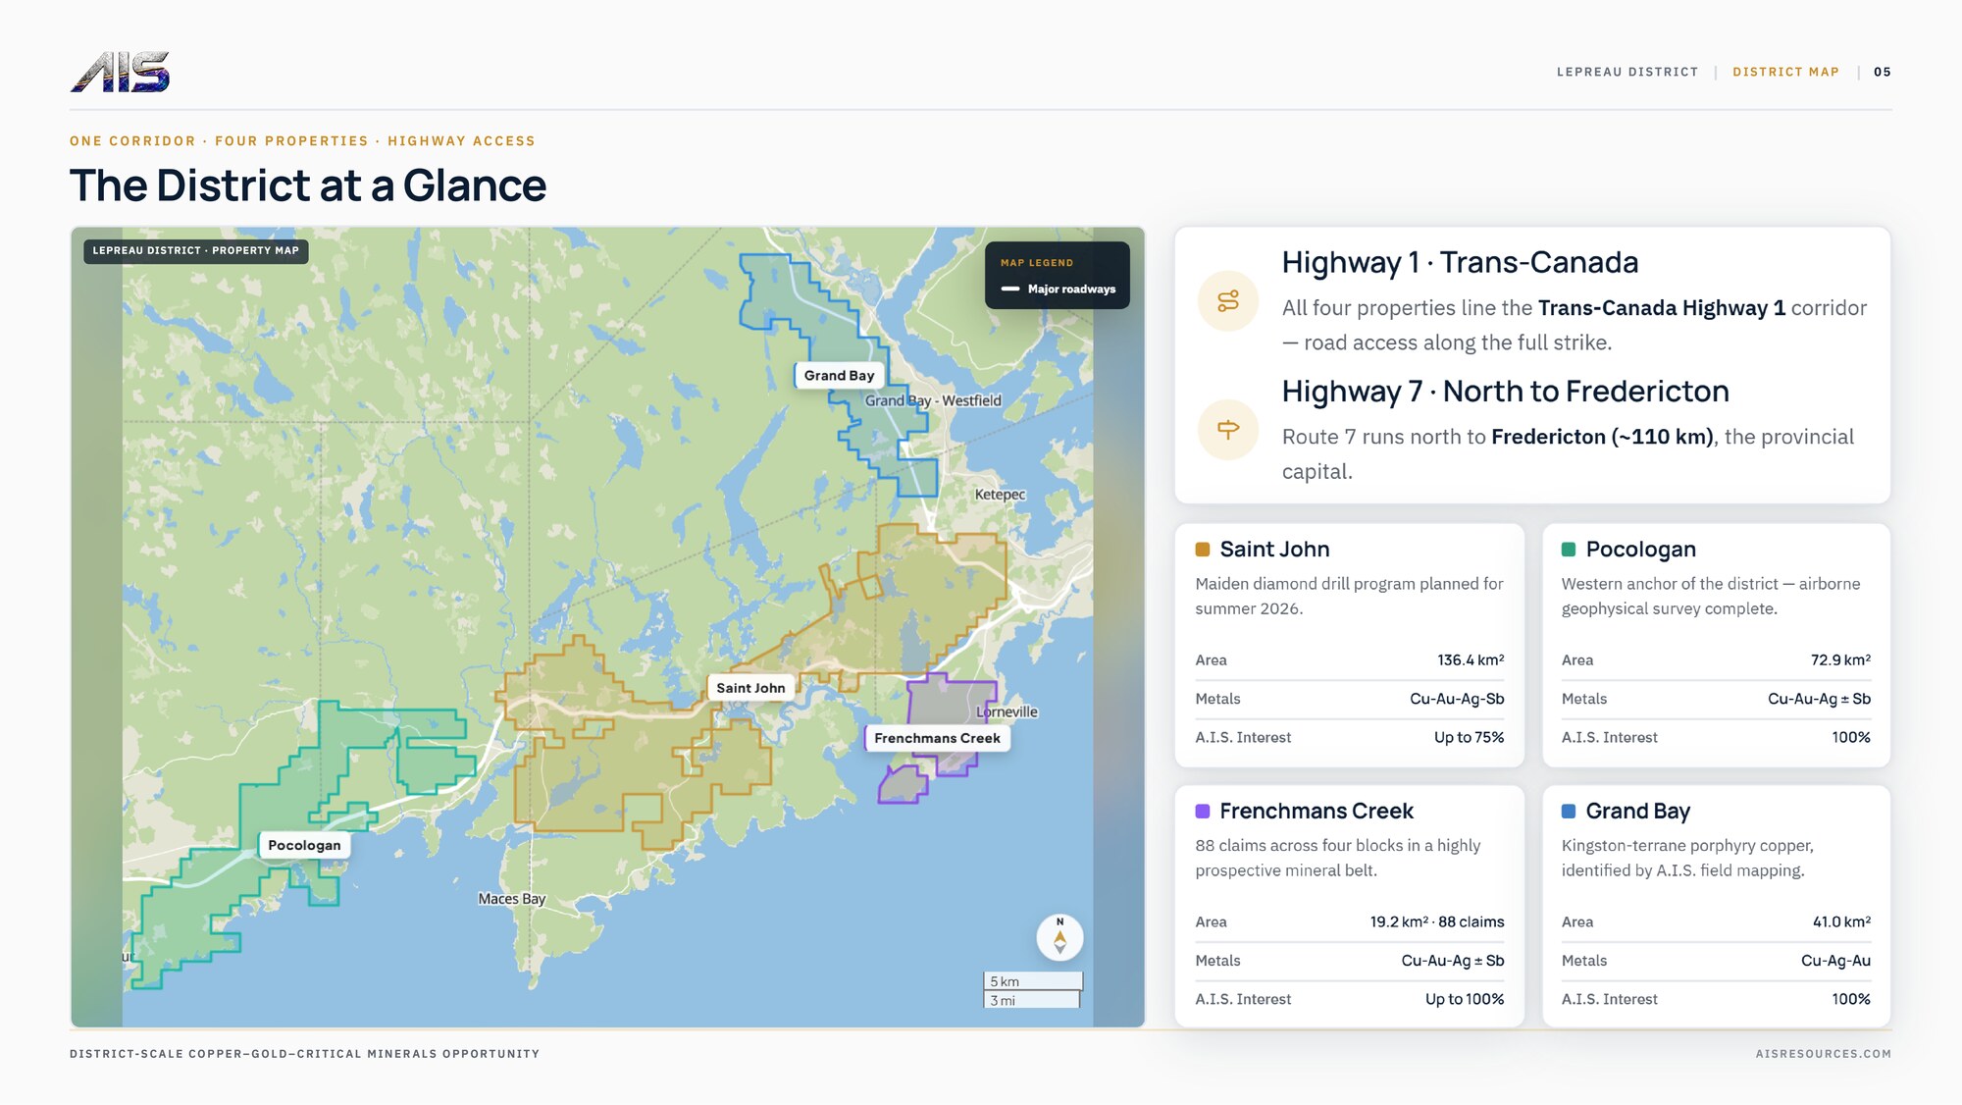Viewport: 1962px width, 1105px height.
Task: Click the Grand Bay map label
Action: click(839, 376)
